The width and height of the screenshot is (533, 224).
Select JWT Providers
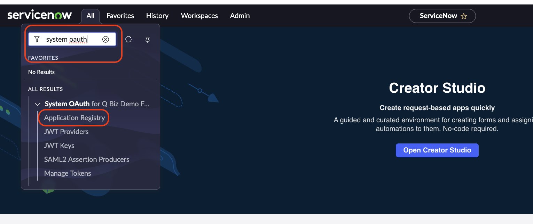coord(66,132)
